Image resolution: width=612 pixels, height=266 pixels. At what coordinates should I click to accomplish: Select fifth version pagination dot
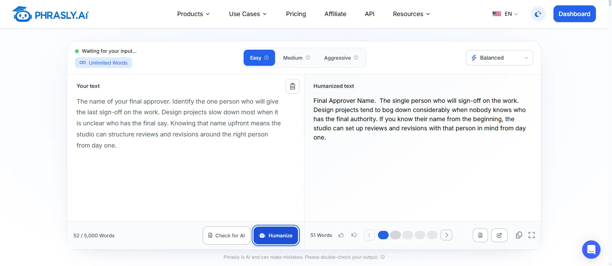(x=432, y=235)
